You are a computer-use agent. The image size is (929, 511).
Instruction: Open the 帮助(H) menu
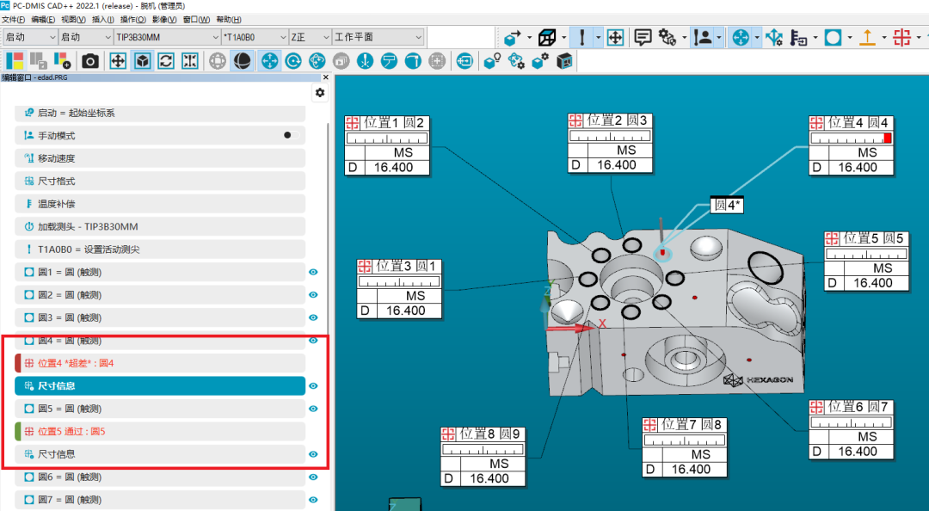pos(229,20)
